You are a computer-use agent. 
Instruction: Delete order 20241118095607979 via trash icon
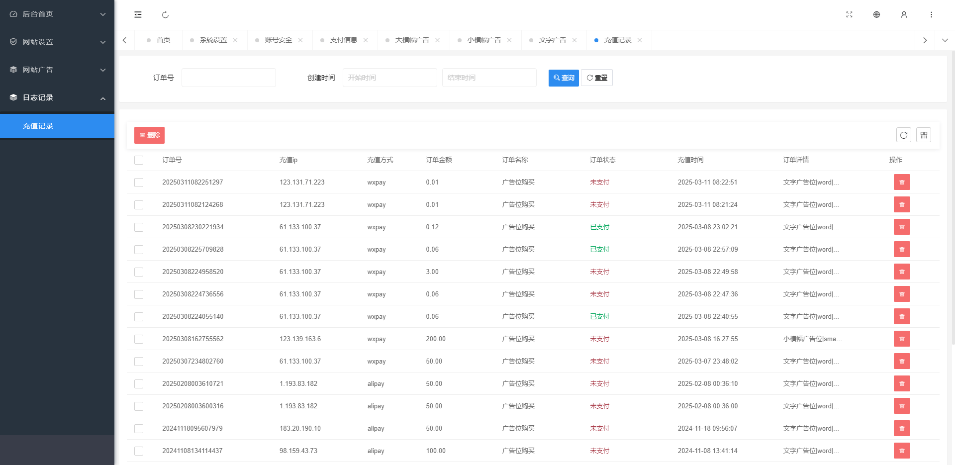pyautogui.click(x=902, y=428)
